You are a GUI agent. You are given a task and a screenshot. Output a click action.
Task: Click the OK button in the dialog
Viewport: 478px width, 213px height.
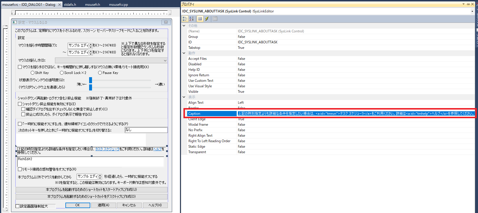(78, 205)
